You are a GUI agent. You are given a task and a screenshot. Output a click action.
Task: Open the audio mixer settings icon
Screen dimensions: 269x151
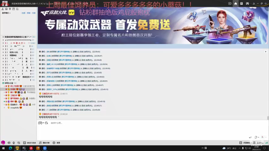tap(19, 143)
